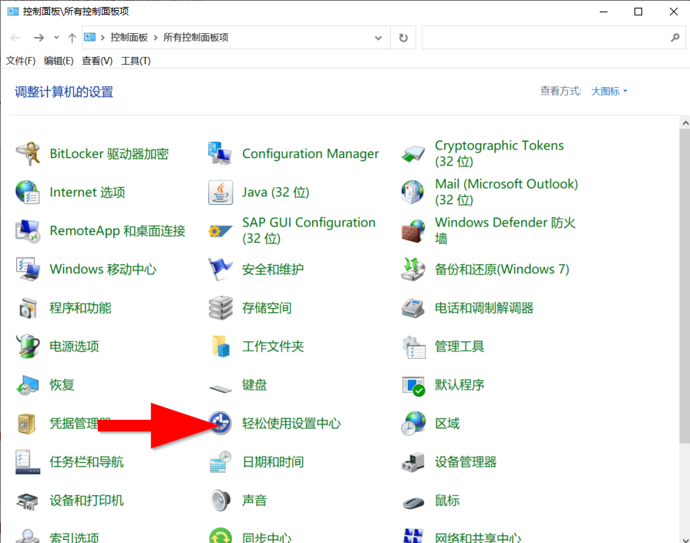Image resolution: width=690 pixels, height=543 pixels.
Task: Open the Windows Defender 防火墙 brick wall icon
Action: [412, 231]
